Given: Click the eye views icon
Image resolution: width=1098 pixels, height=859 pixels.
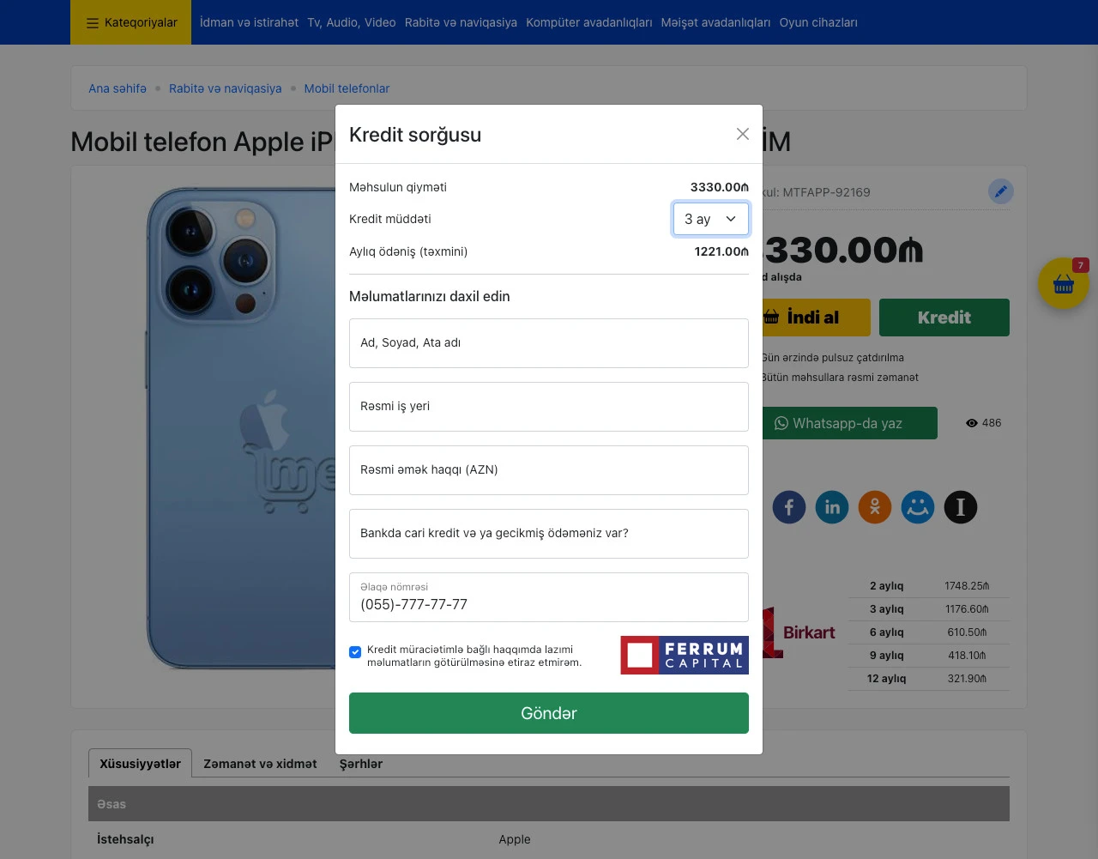Looking at the screenshot, I should [x=972, y=423].
